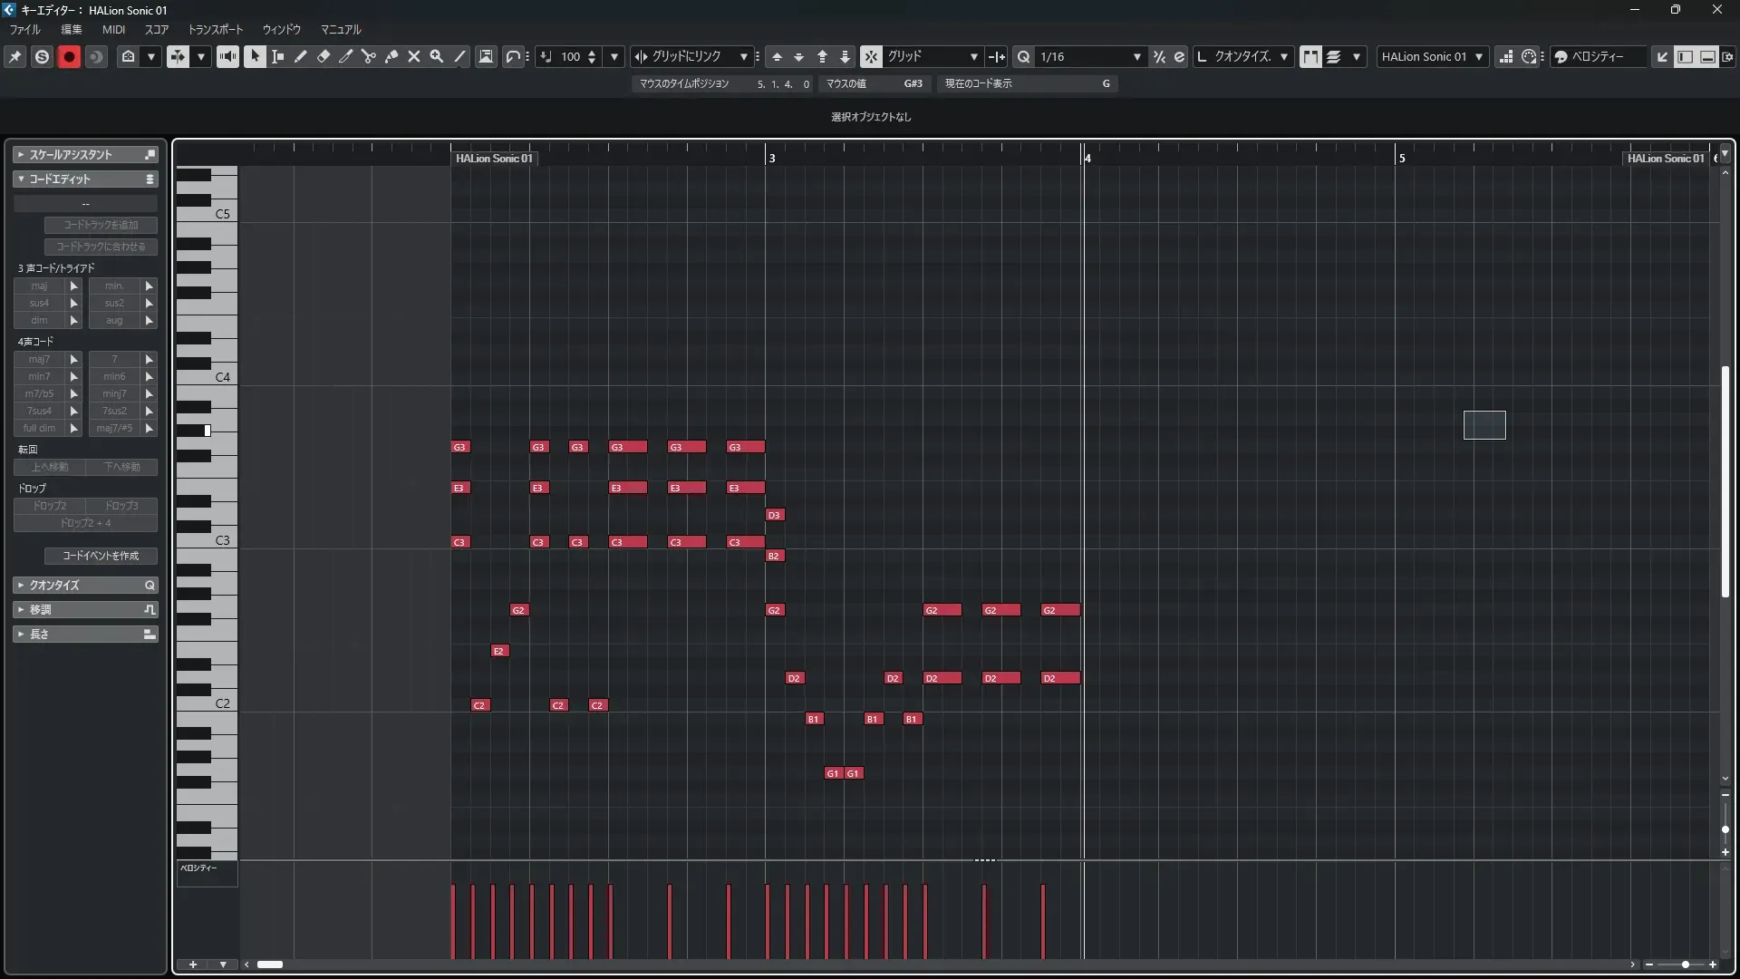Viewport: 1740px width, 979px height.
Task: Select the Trim tool
Action: point(346,56)
